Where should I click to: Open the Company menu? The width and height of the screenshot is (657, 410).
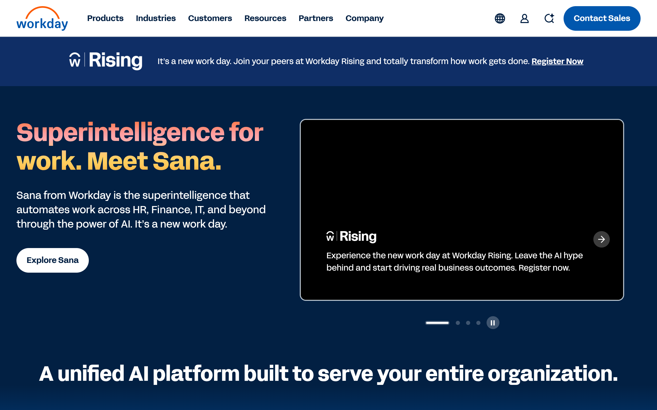click(x=365, y=18)
